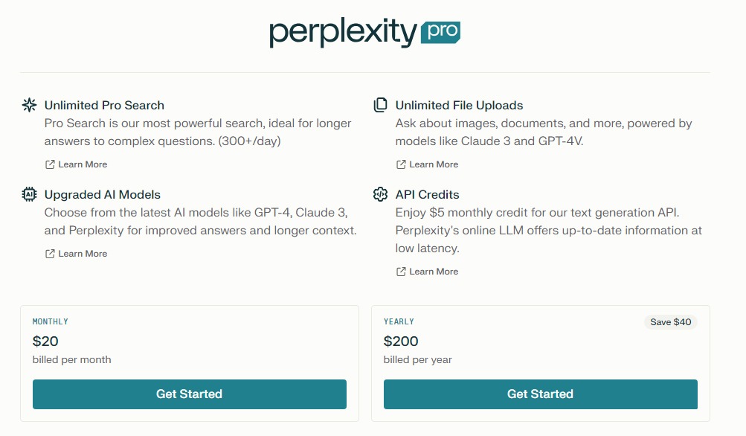Click the external-link icon beside File Uploads' Learn More

click(x=401, y=164)
